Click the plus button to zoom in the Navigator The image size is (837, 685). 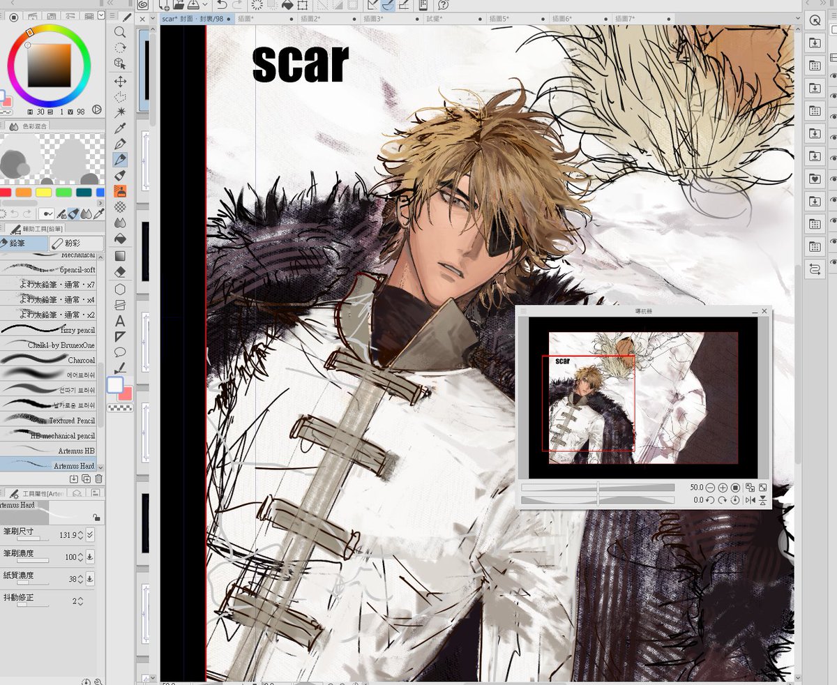click(723, 488)
